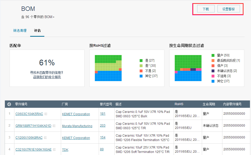Click the RoHS column header

tap(179, 104)
